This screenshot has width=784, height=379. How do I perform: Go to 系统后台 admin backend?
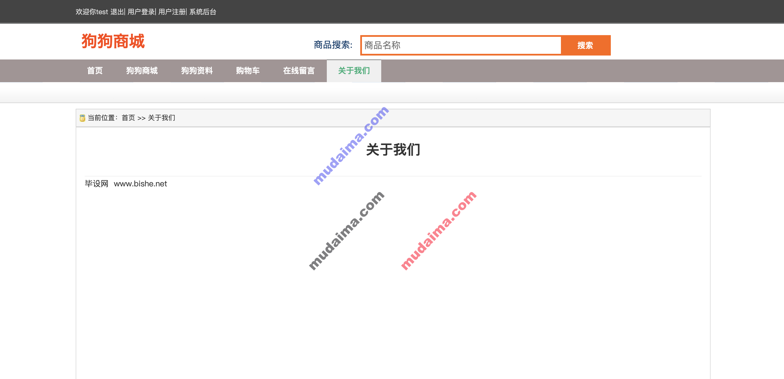(203, 12)
